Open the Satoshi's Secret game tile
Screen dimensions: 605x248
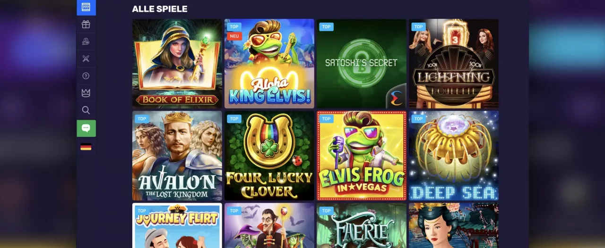[361, 64]
